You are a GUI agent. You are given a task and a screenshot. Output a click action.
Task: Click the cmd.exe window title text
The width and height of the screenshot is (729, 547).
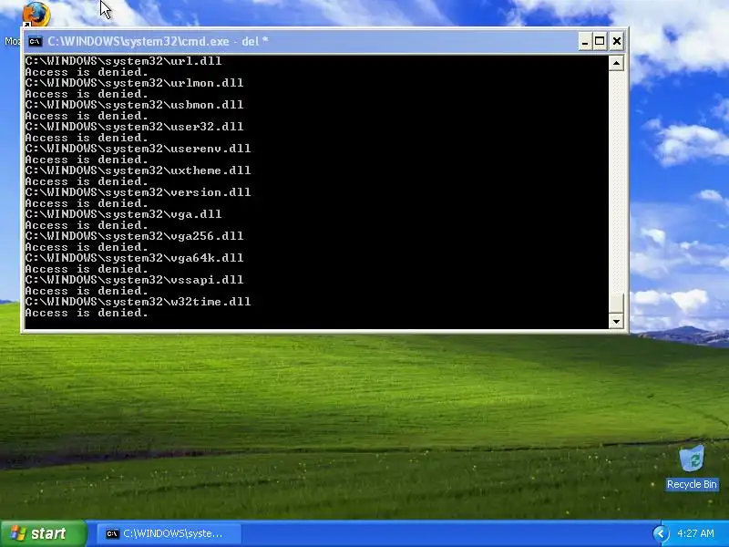tap(158, 41)
